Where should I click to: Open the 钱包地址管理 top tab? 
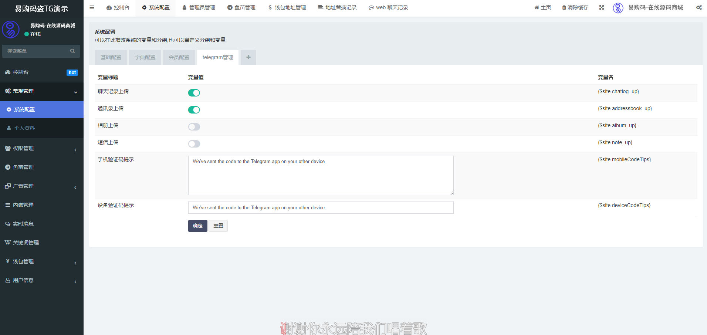pos(287,7)
